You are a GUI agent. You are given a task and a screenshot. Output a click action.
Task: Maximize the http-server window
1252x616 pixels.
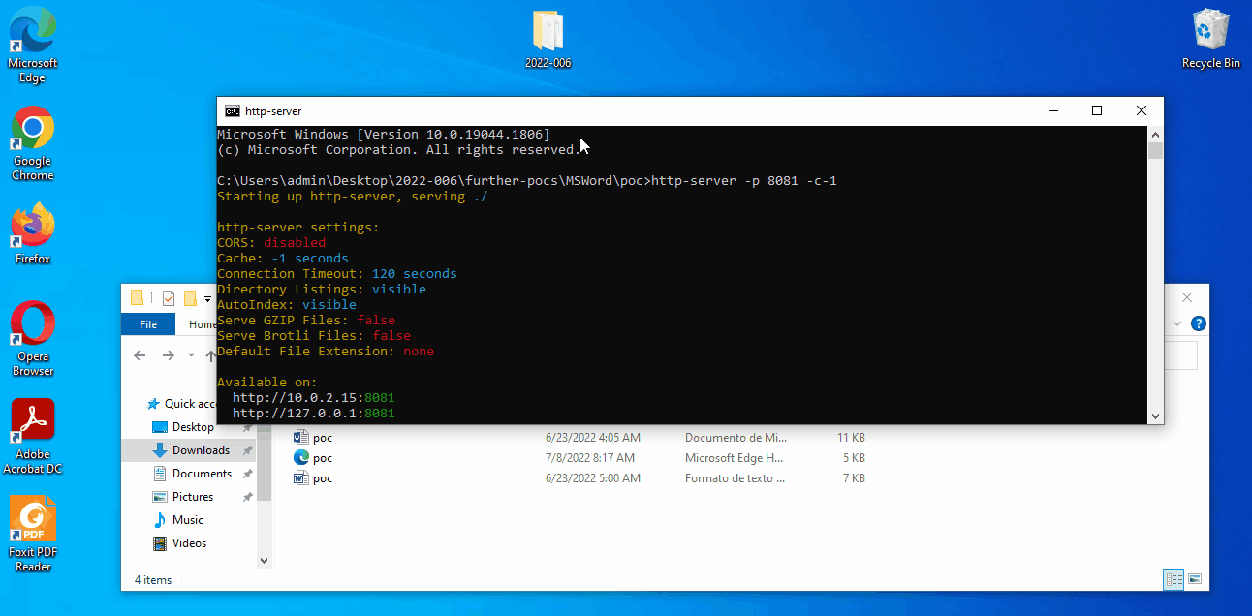click(x=1097, y=111)
